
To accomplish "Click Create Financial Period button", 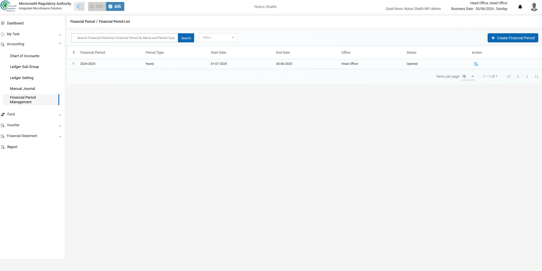I will [513, 38].
